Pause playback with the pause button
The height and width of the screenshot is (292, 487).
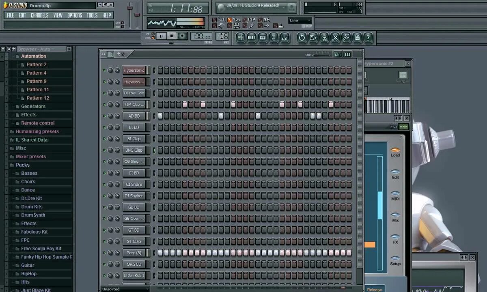pyautogui.click(x=161, y=36)
